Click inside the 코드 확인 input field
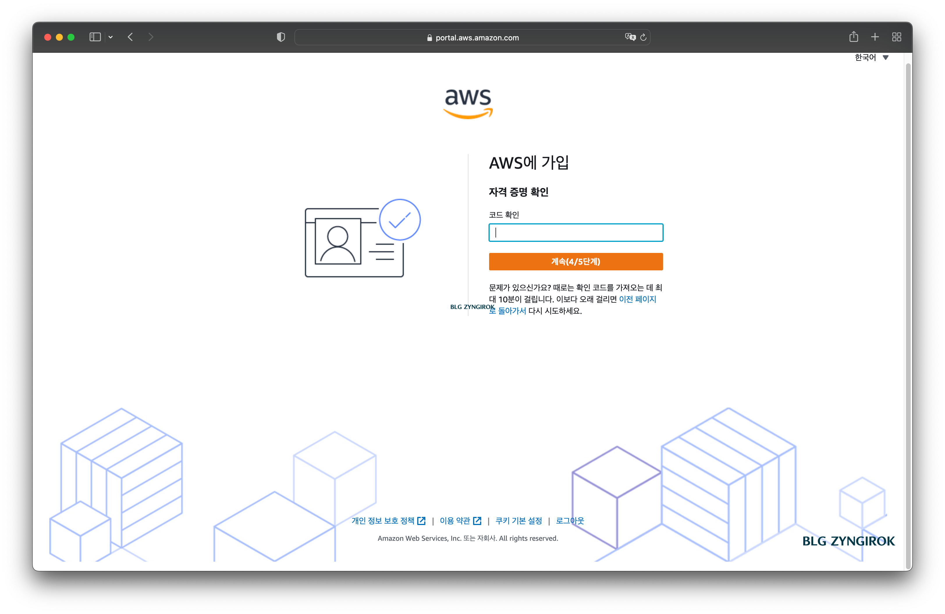Image resolution: width=945 pixels, height=614 pixels. pos(575,233)
